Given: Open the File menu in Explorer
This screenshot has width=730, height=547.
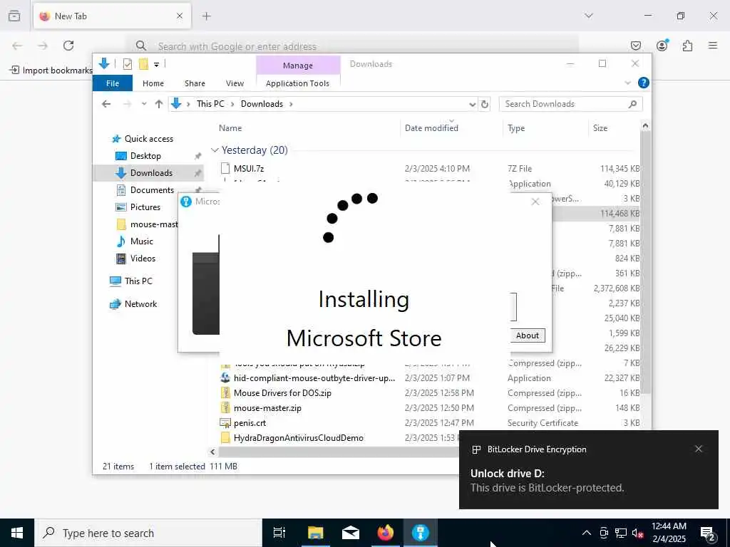Looking at the screenshot, I should [112, 83].
